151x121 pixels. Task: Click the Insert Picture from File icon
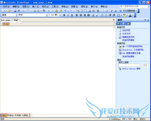tap(89, 11)
